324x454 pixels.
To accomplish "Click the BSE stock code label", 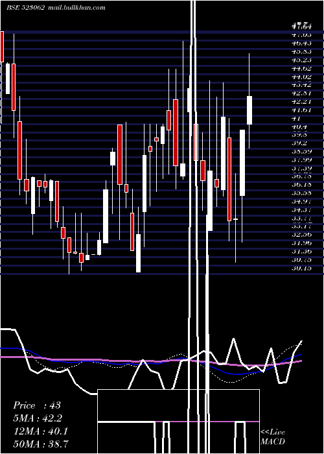I will click(26, 8).
